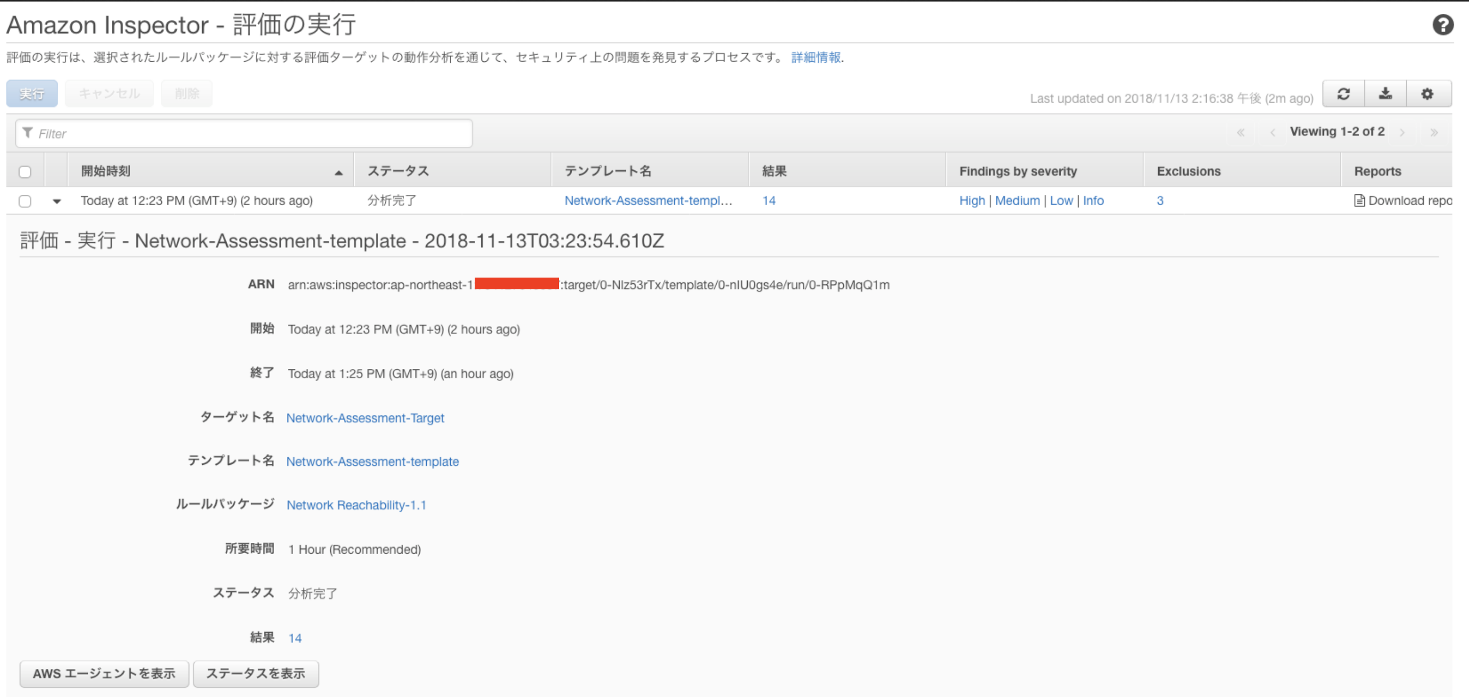Click ステータスを表示 button

coord(256,674)
